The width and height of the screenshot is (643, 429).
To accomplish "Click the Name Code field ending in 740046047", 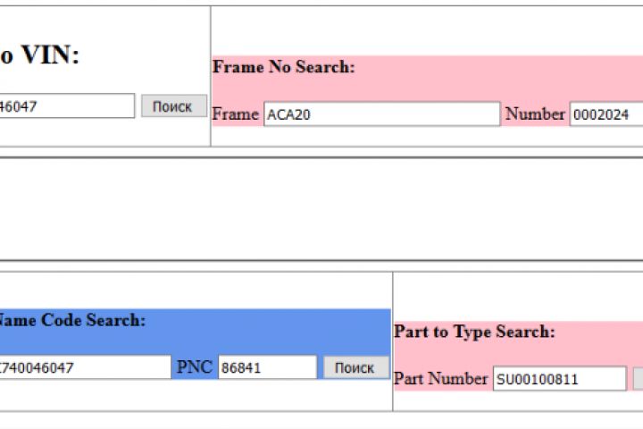I will tap(85, 367).
